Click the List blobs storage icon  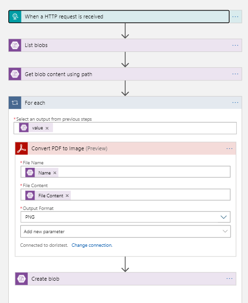point(15,45)
